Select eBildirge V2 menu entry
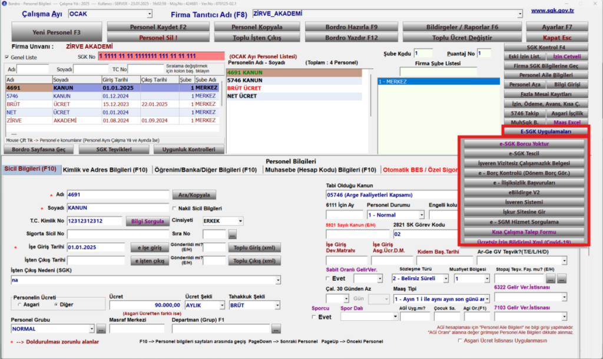603x359 pixels. pos(524,192)
